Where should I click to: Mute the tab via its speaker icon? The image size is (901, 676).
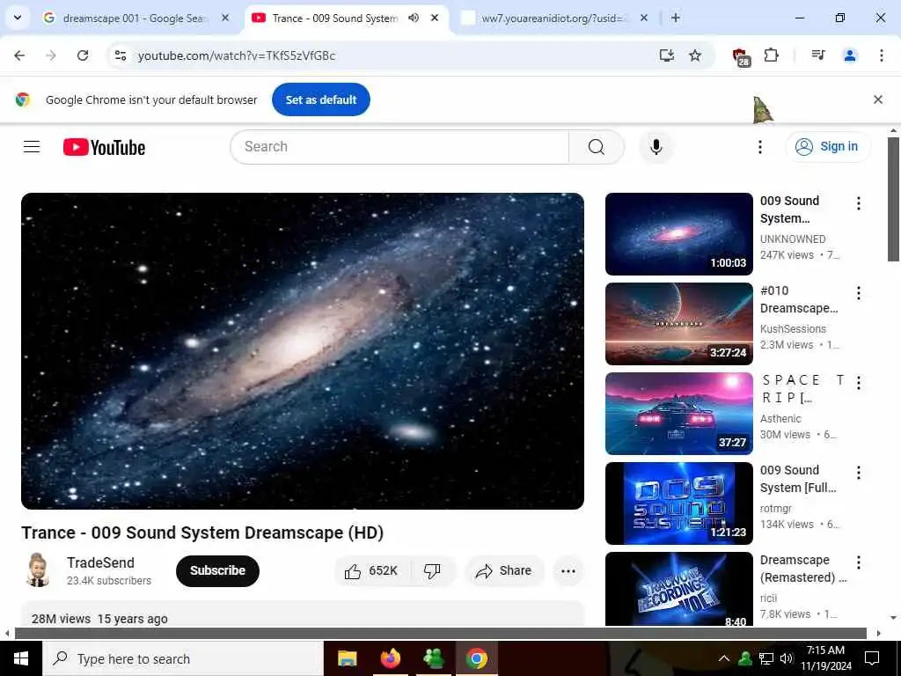click(x=414, y=18)
